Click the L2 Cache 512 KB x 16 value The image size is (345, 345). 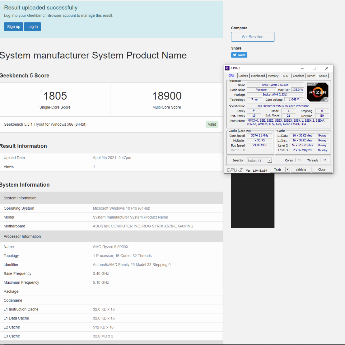103,327
